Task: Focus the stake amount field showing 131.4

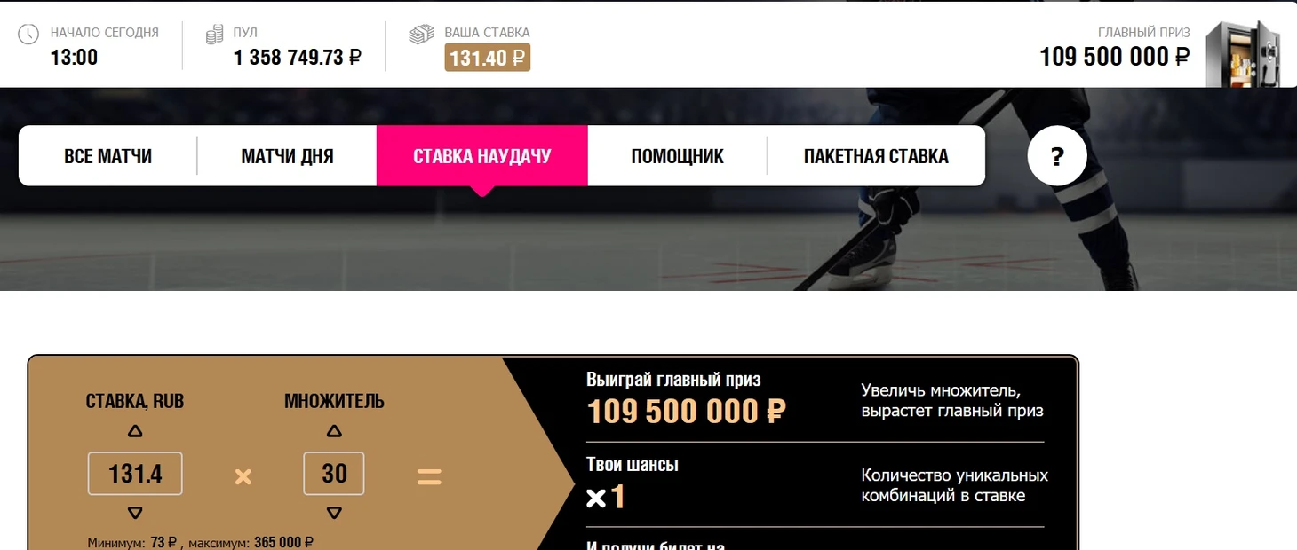Action: coord(135,474)
